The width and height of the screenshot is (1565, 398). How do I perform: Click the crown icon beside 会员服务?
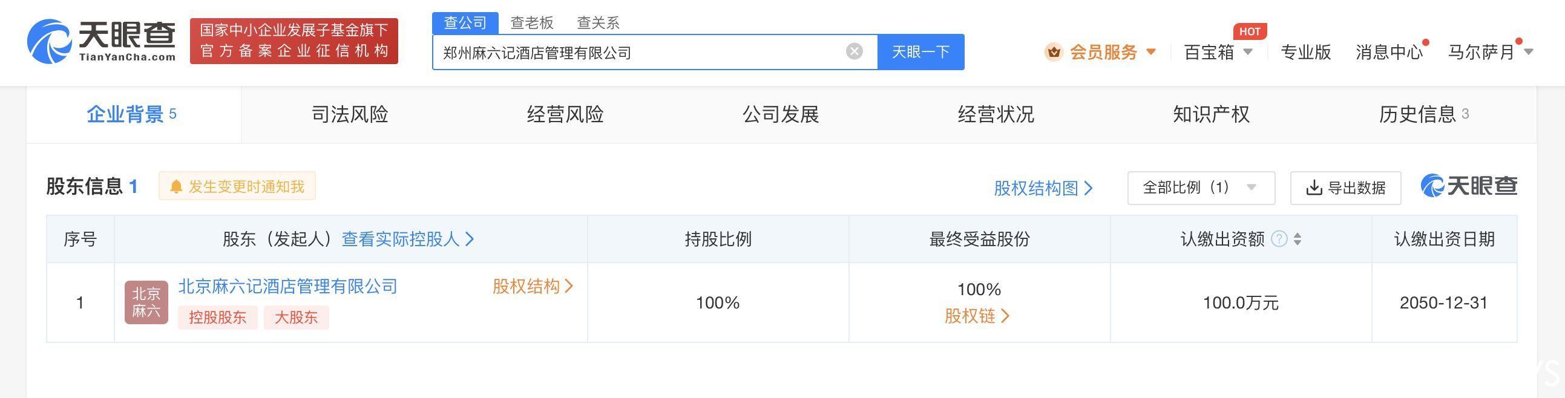pos(1054,52)
